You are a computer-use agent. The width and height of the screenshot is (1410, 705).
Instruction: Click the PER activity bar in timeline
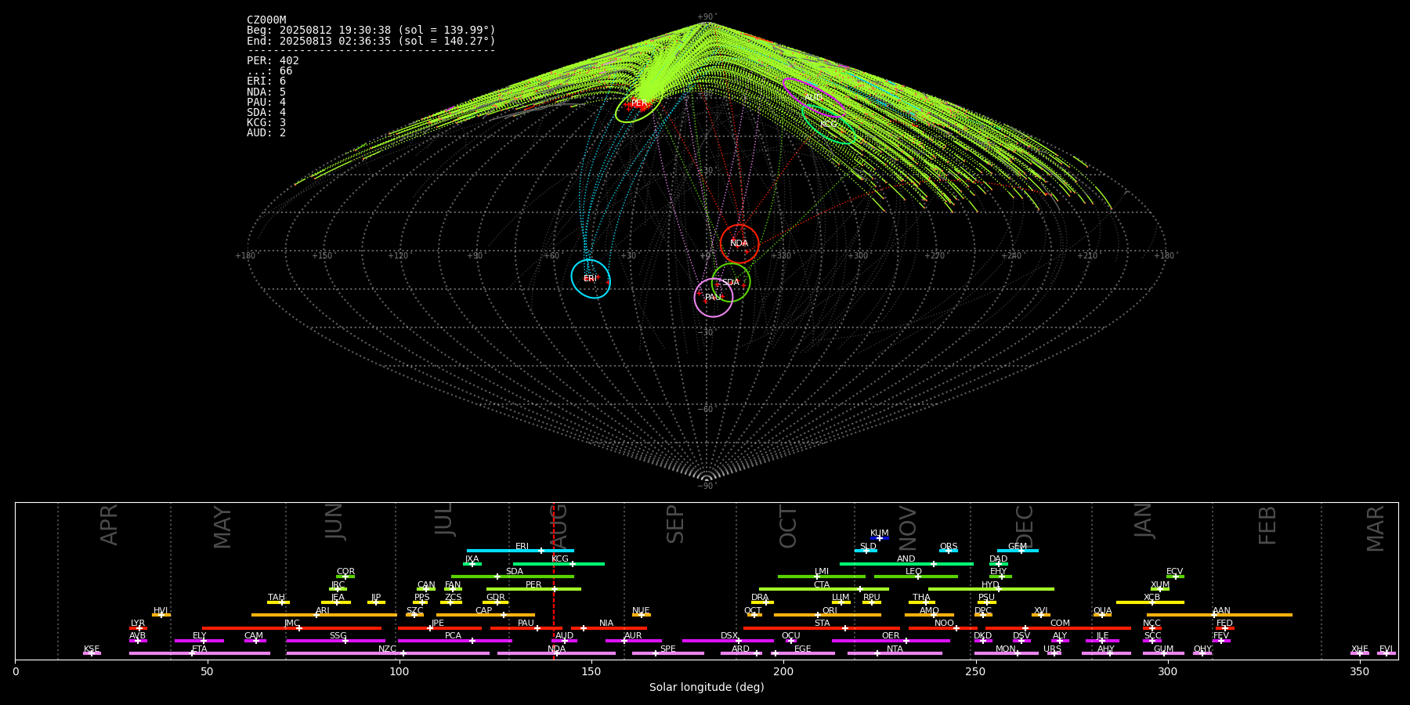click(533, 589)
